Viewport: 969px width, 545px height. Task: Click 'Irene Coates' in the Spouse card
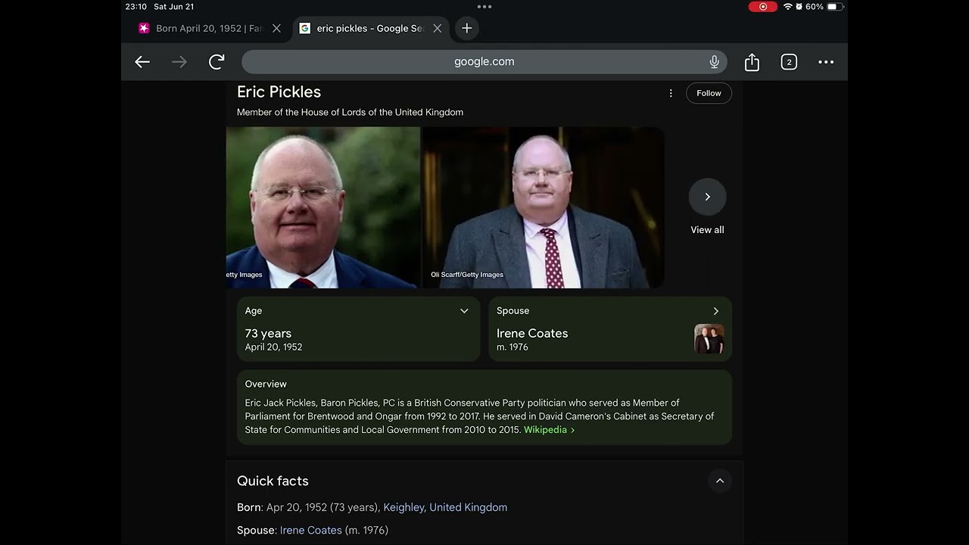click(532, 333)
